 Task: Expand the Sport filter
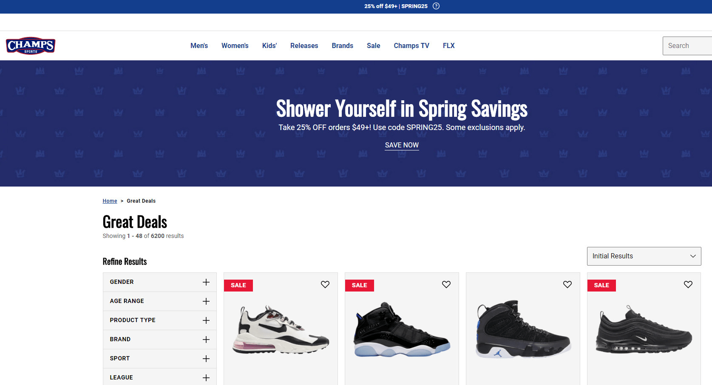[x=160, y=359]
